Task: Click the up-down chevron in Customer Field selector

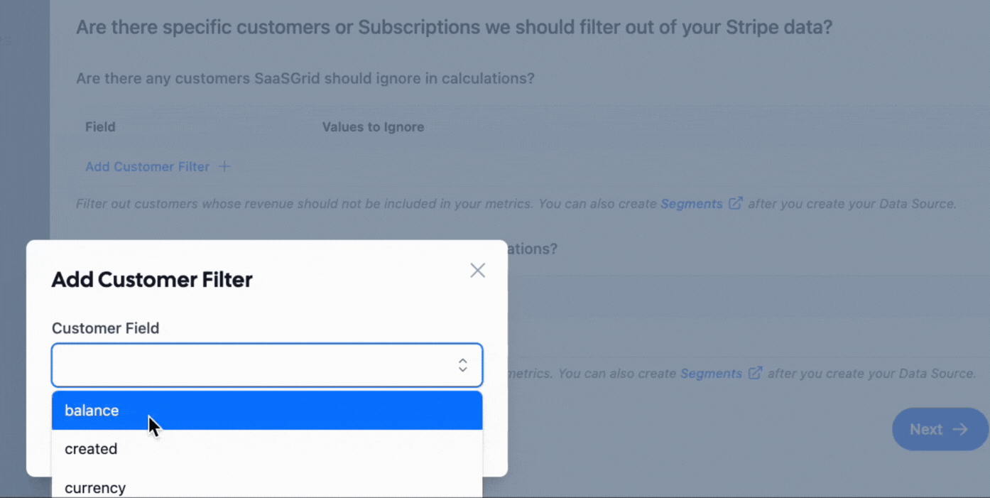Action: tap(462, 364)
